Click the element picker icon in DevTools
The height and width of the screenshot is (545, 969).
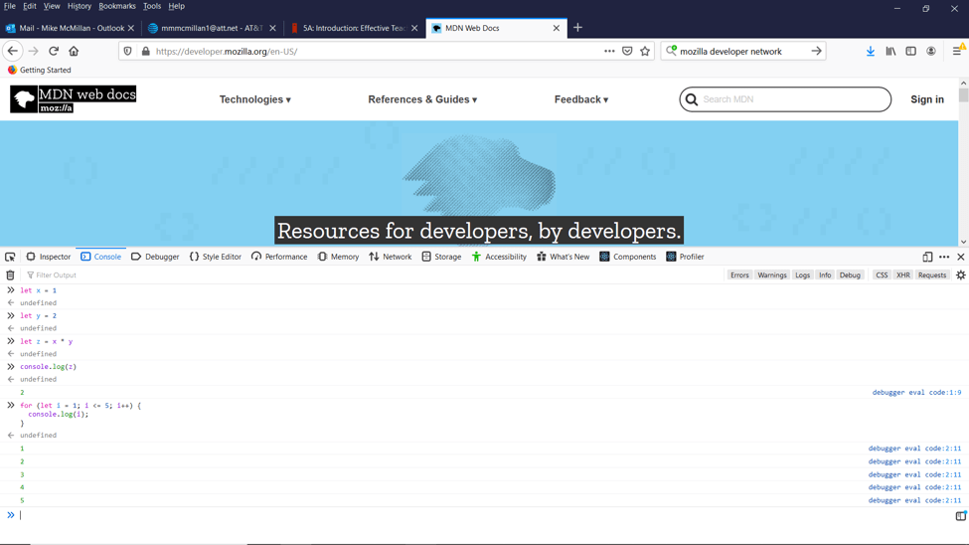pyautogui.click(x=10, y=257)
